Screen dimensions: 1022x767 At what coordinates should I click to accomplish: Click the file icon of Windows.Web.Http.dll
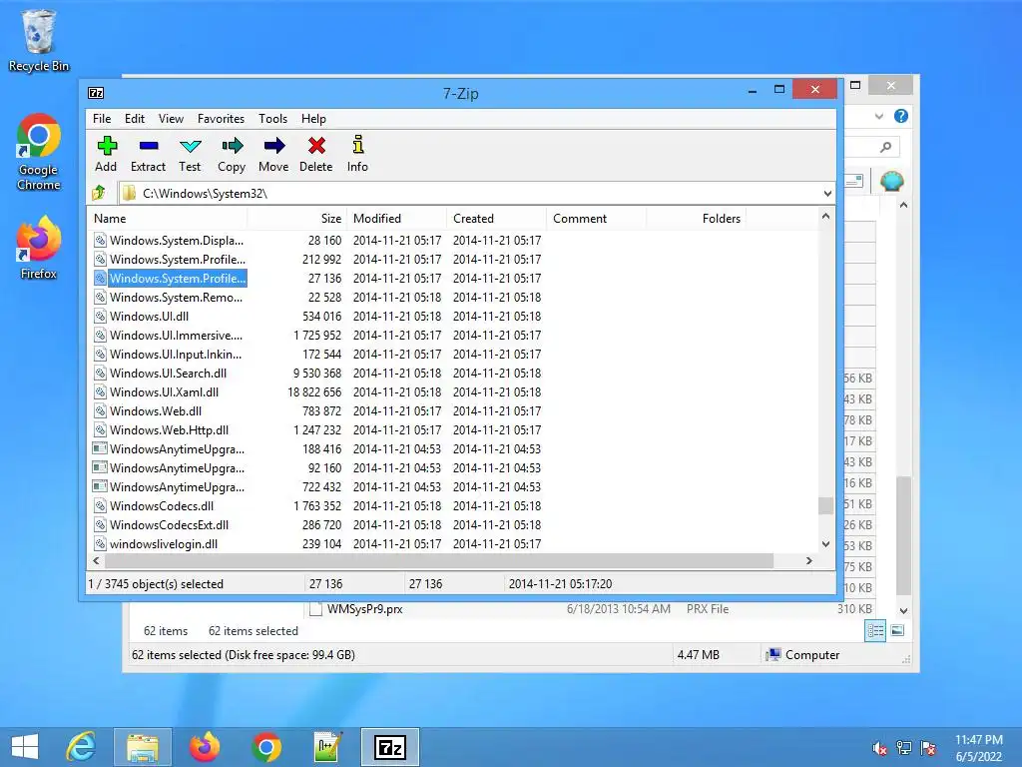pyautogui.click(x=100, y=430)
